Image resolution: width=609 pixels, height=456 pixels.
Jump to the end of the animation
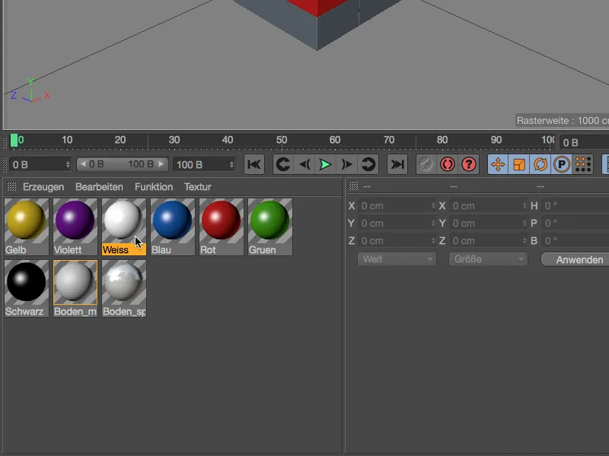click(x=397, y=164)
